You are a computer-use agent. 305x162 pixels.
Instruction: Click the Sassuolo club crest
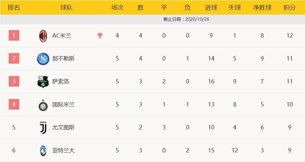tap(43, 82)
